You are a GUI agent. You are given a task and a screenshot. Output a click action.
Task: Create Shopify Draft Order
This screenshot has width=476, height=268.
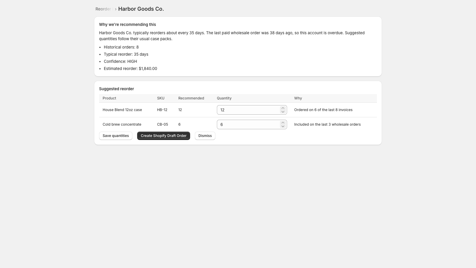[164, 136]
